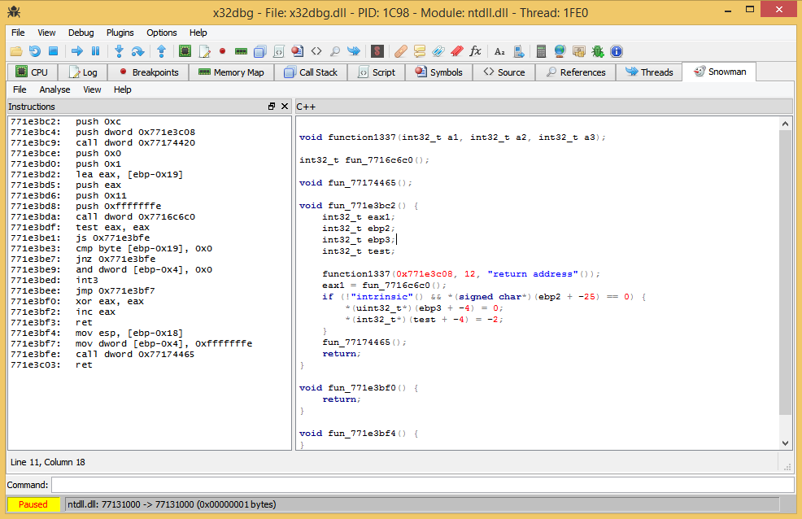Viewport: 802px width, 519px height.
Task: Switch to the Symbols tab
Action: (x=439, y=72)
